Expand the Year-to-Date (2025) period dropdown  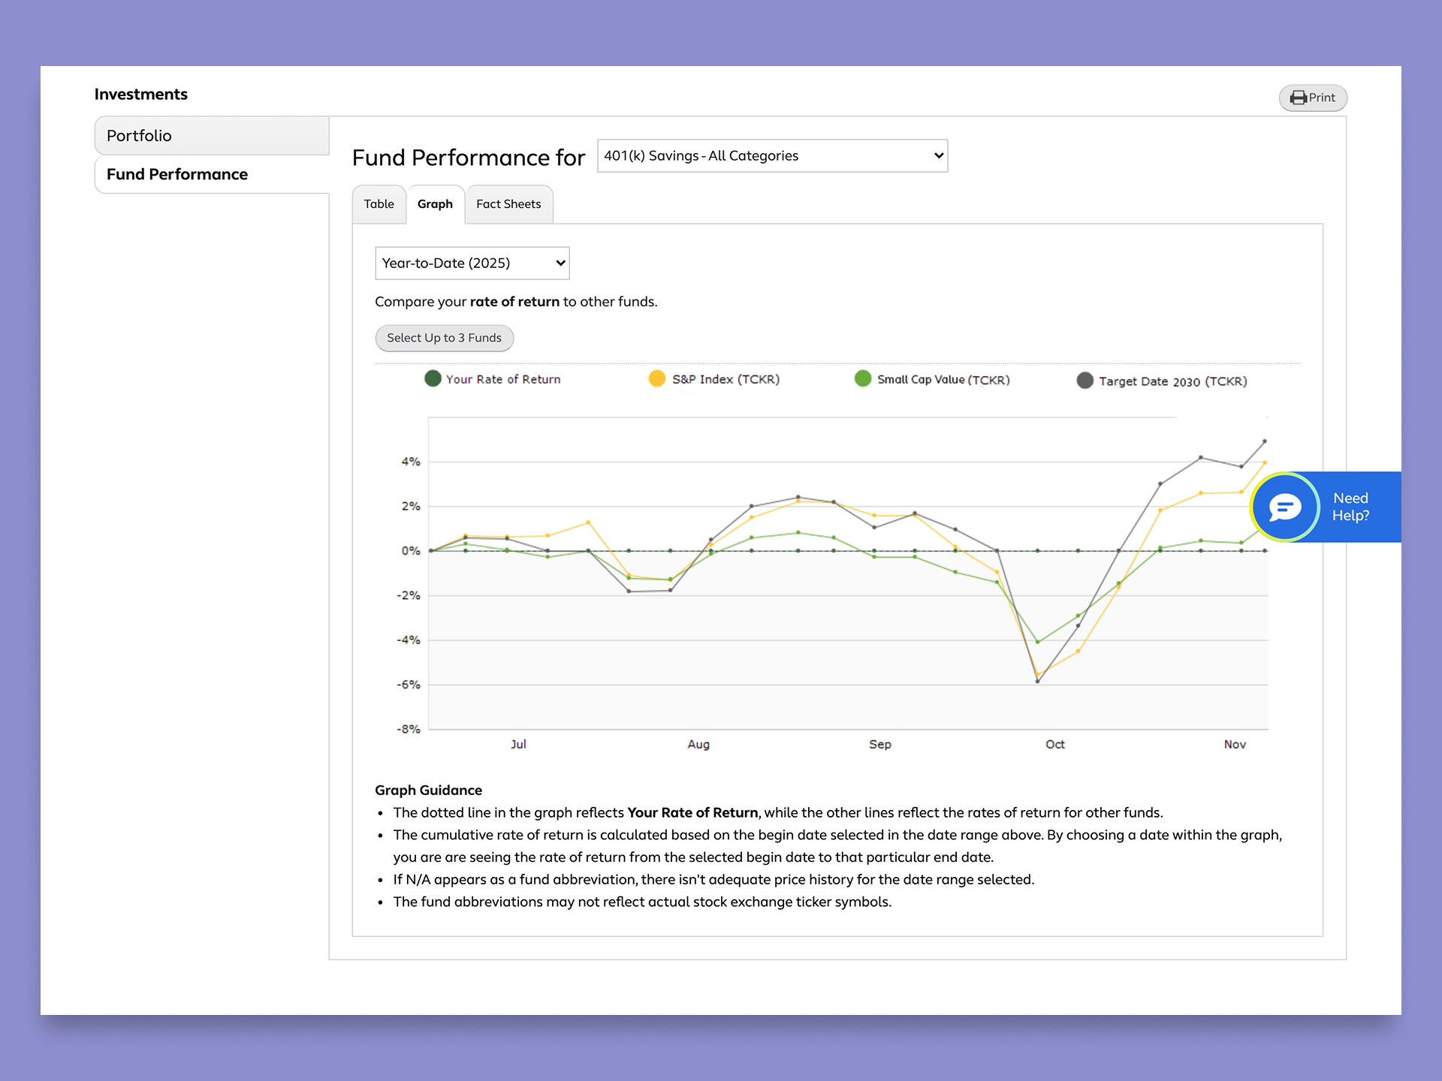pyautogui.click(x=472, y=263)
